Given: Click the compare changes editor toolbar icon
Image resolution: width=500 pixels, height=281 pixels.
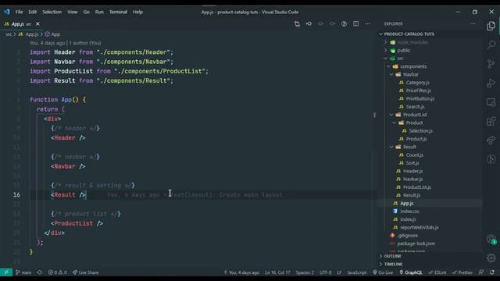Looking at the screenshot, I should point(297,24).
